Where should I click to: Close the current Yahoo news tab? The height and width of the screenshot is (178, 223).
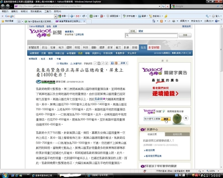[x=84, y=21]
